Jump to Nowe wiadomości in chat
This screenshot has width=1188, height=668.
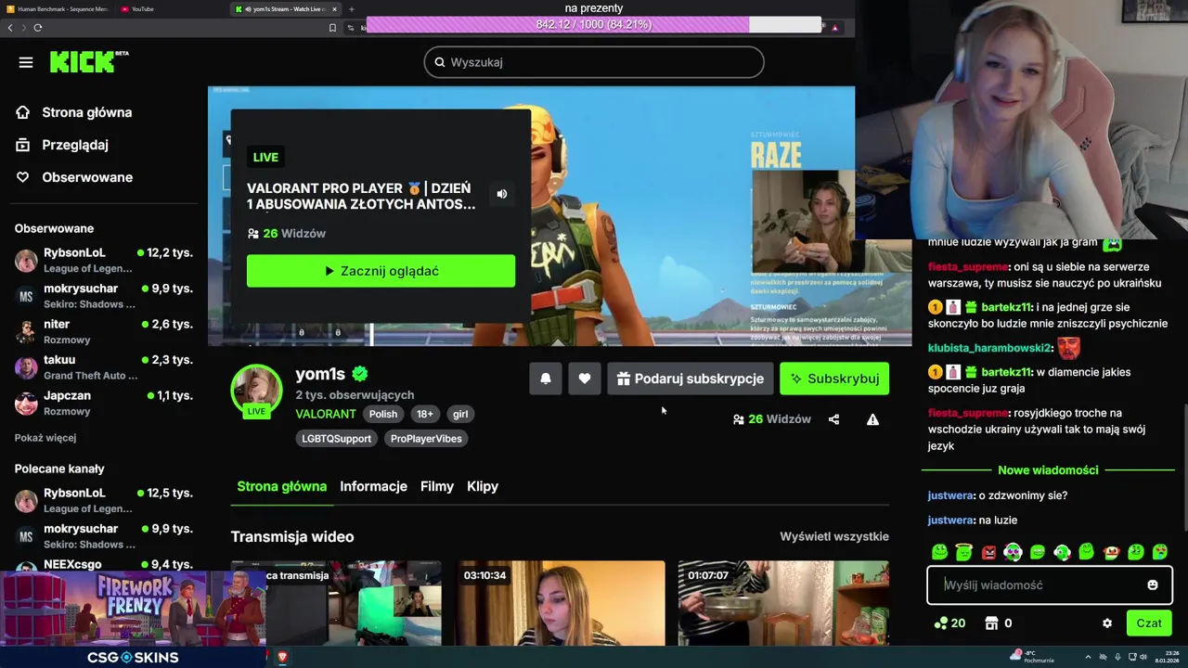1048,470
